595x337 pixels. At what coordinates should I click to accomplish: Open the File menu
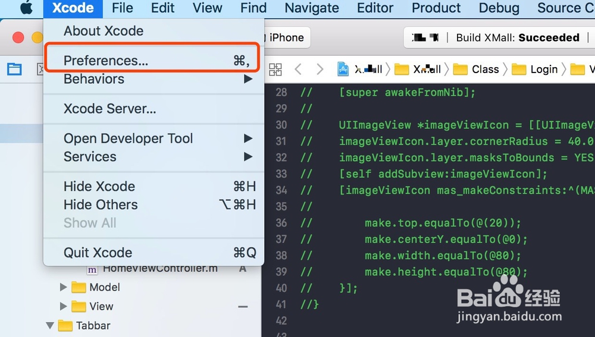point(122,8)
